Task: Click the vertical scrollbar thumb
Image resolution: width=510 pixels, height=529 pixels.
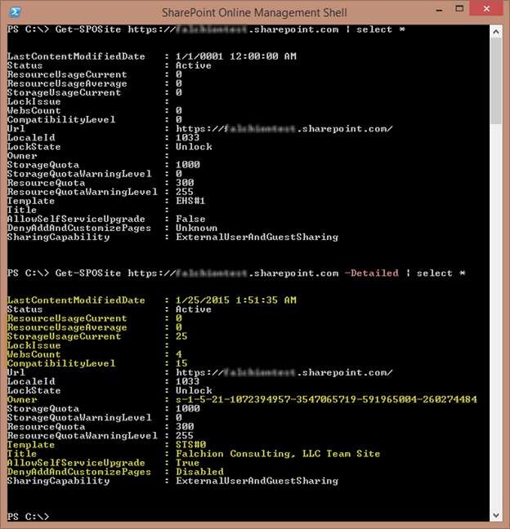Action: [x=496, y=81]
